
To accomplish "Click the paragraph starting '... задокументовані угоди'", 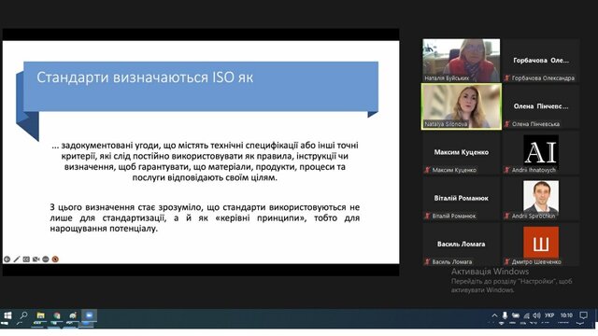I will (205, 161).
